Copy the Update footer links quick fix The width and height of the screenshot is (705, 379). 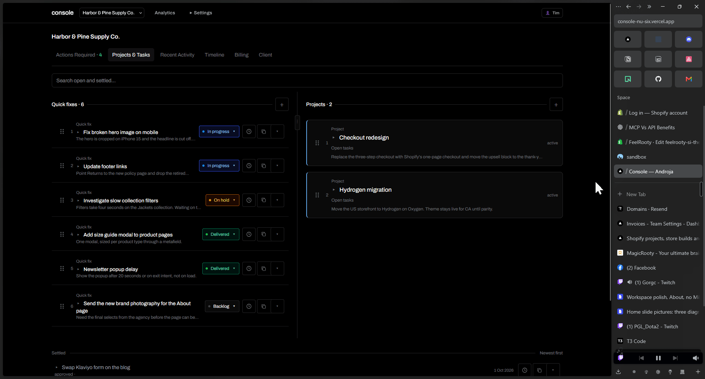264,166
